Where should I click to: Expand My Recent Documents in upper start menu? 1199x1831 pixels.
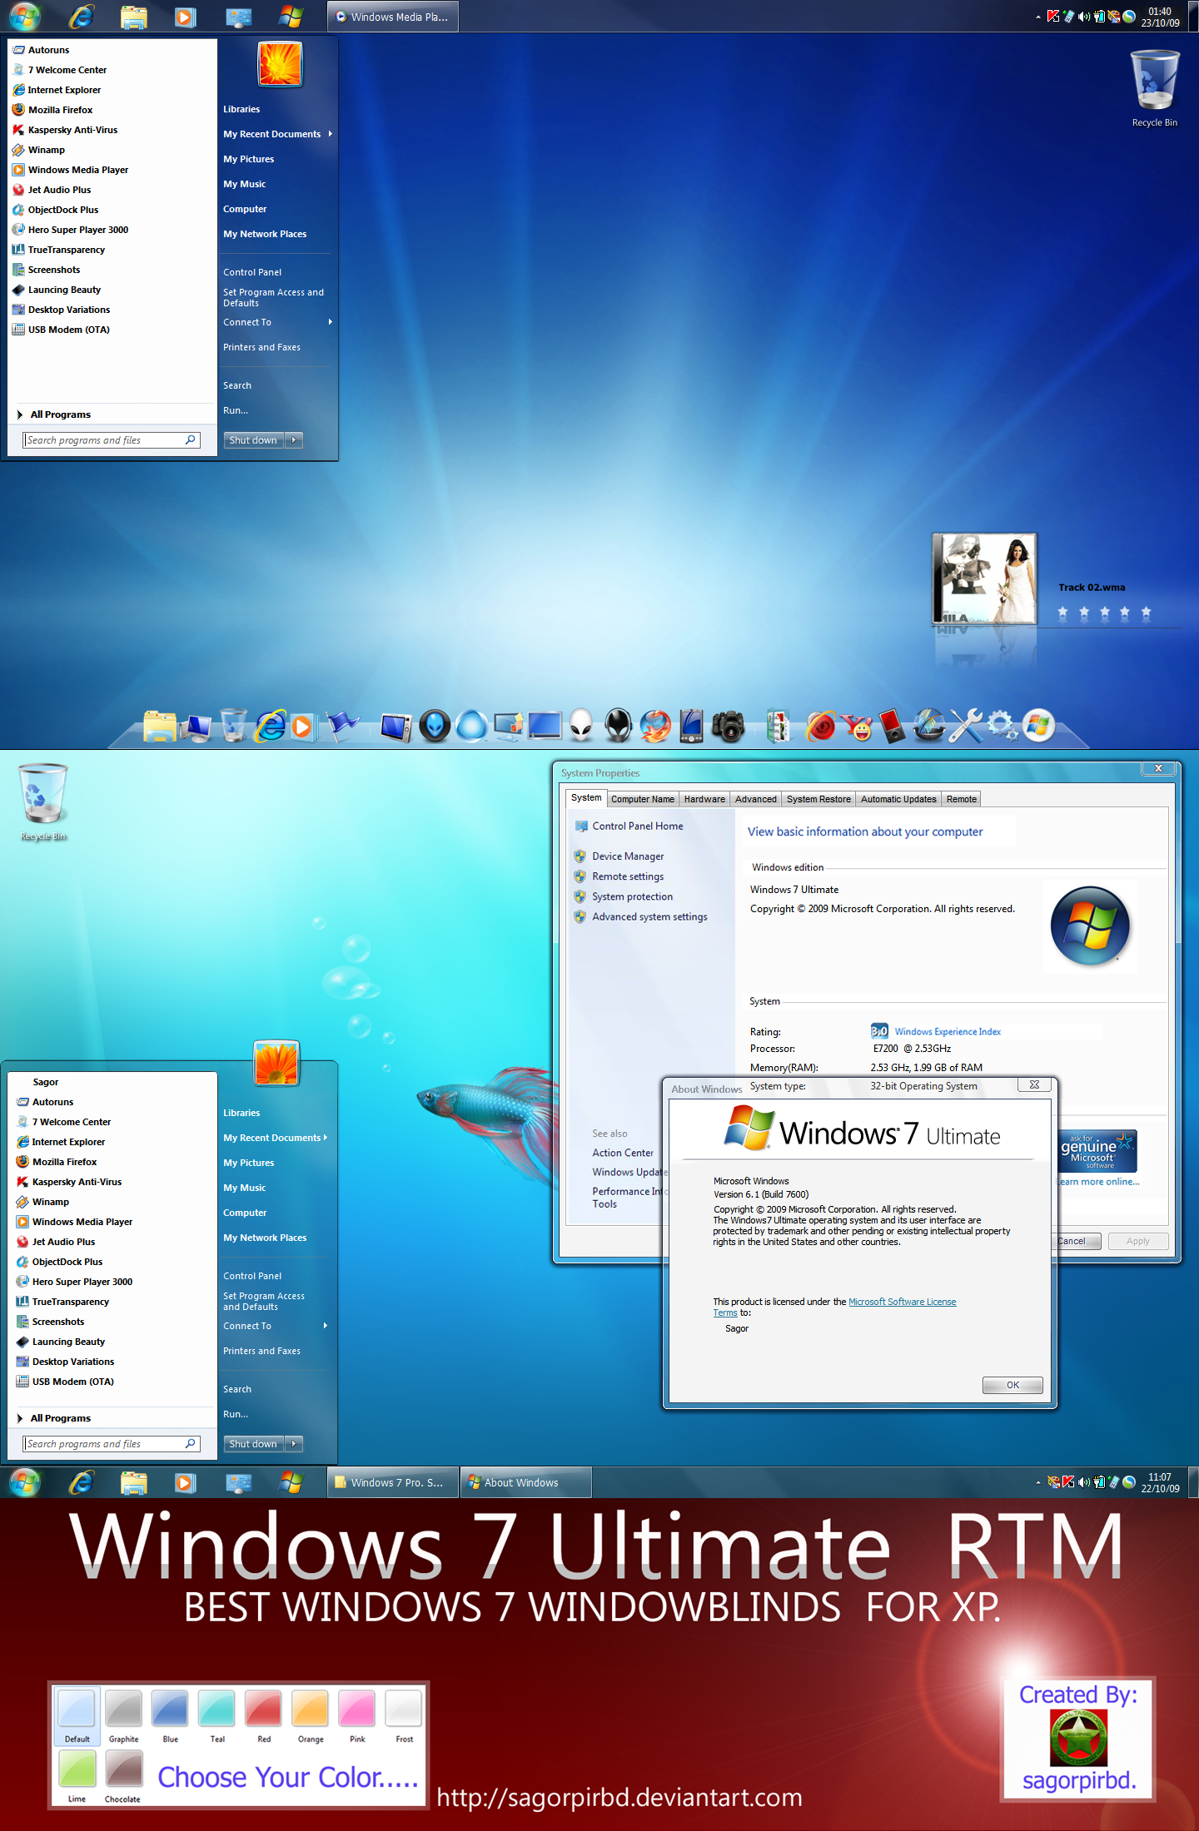[277, 134]
